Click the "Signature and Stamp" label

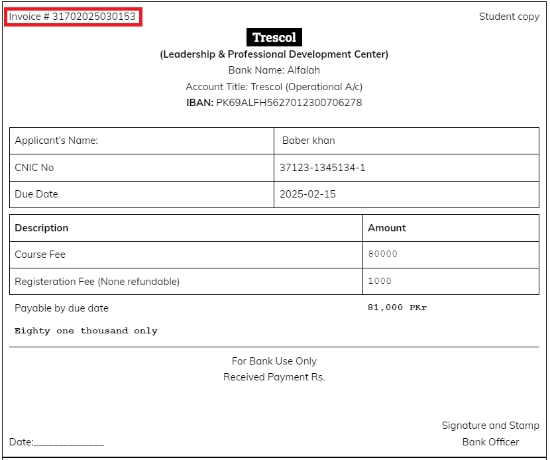(x=490, y=426)
